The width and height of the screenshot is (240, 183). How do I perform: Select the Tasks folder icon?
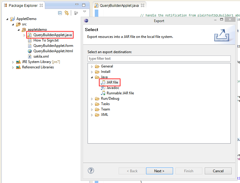click(x=97, y=104)
